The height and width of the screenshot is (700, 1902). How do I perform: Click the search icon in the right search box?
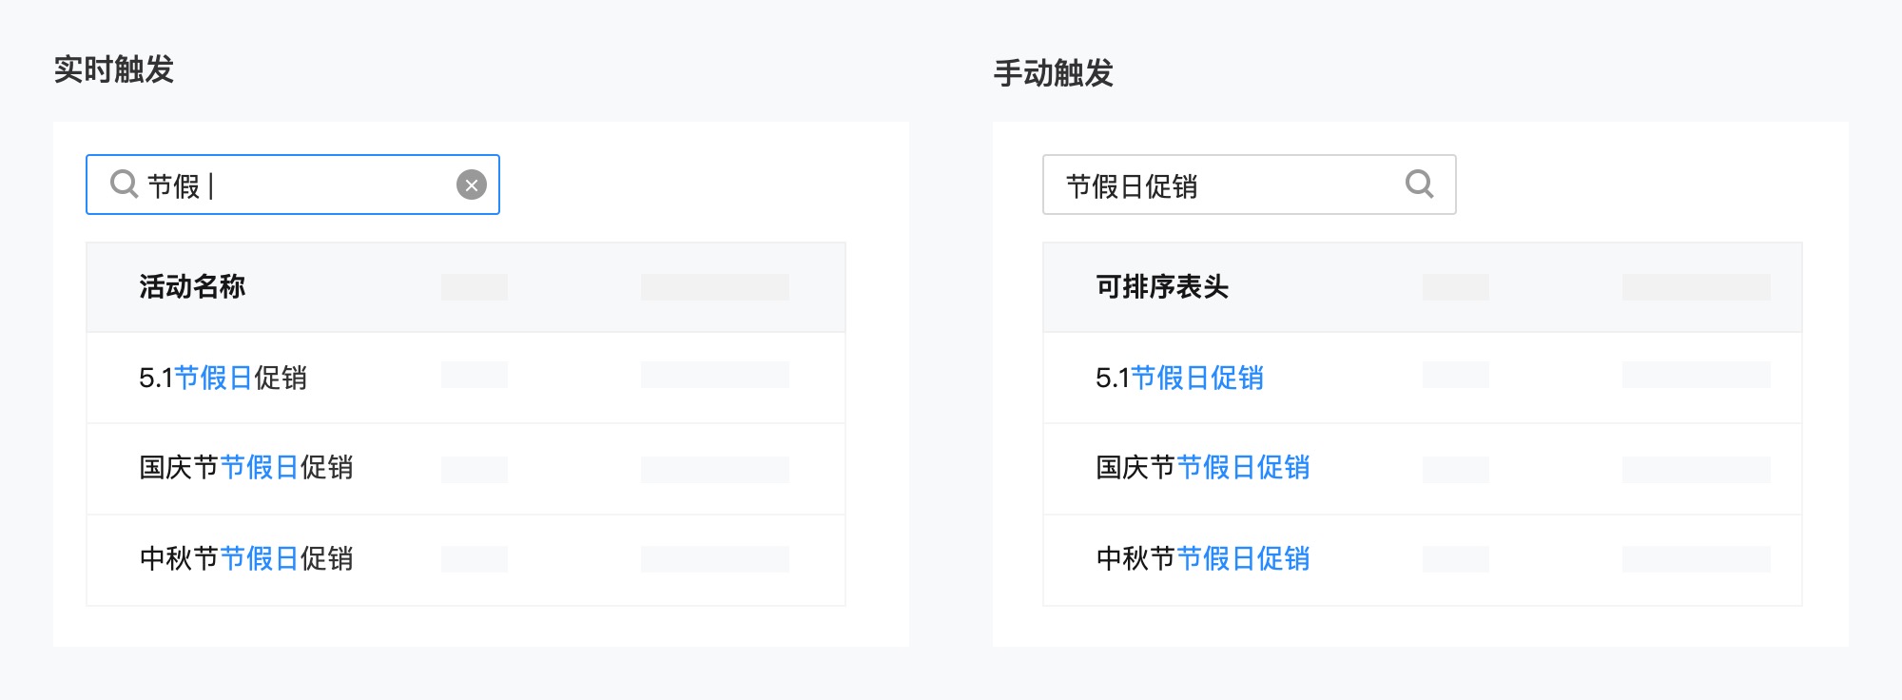[x=1419, y=184]
